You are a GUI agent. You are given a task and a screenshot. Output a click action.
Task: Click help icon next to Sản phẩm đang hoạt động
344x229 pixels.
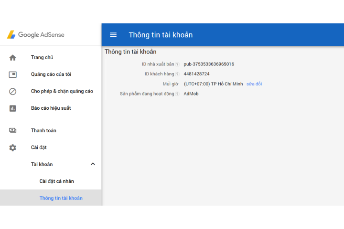pos(177,94)
